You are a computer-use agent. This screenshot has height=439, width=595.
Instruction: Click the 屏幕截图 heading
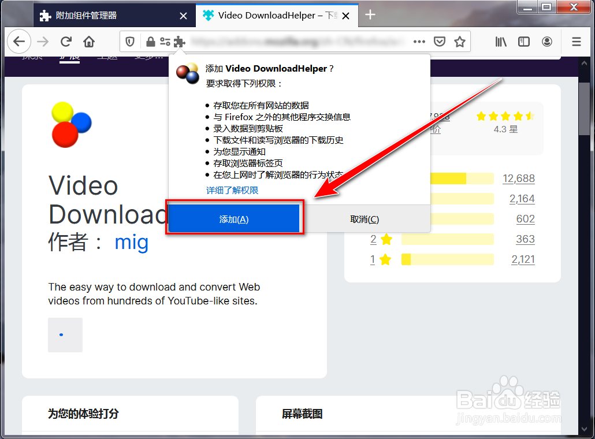pyautogui.click(x=302, y=414)
